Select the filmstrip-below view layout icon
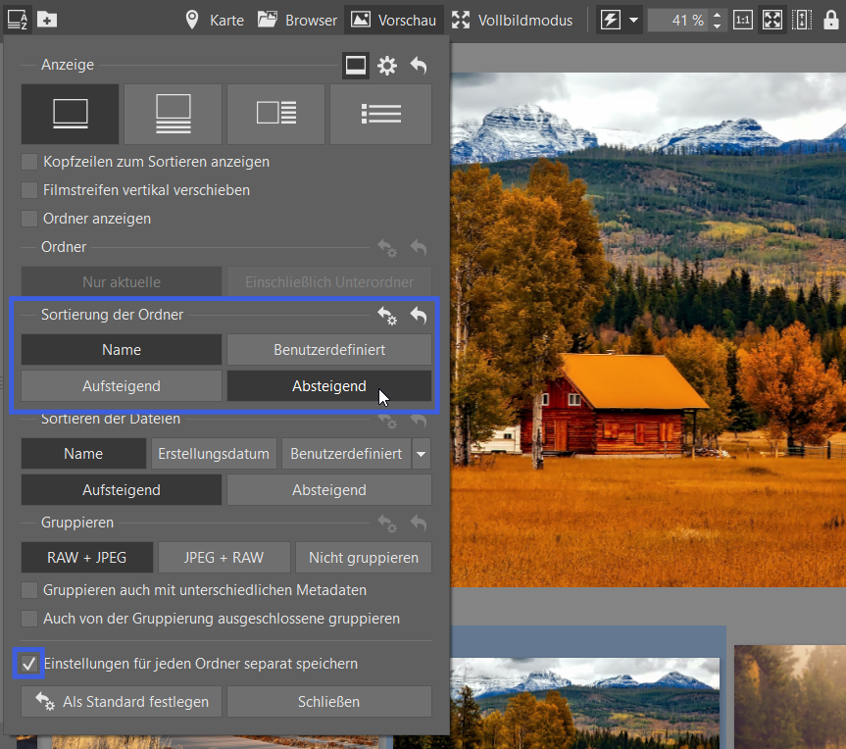 click(174, 115)
